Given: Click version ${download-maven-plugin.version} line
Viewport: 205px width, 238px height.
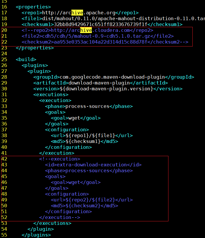Looking at the screenshot, I should [108, 89].
